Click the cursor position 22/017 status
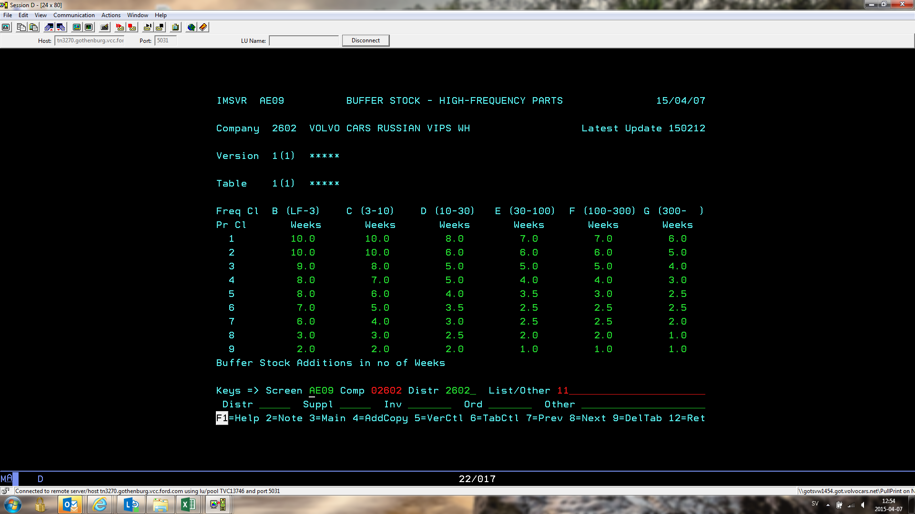 (477, 479)
